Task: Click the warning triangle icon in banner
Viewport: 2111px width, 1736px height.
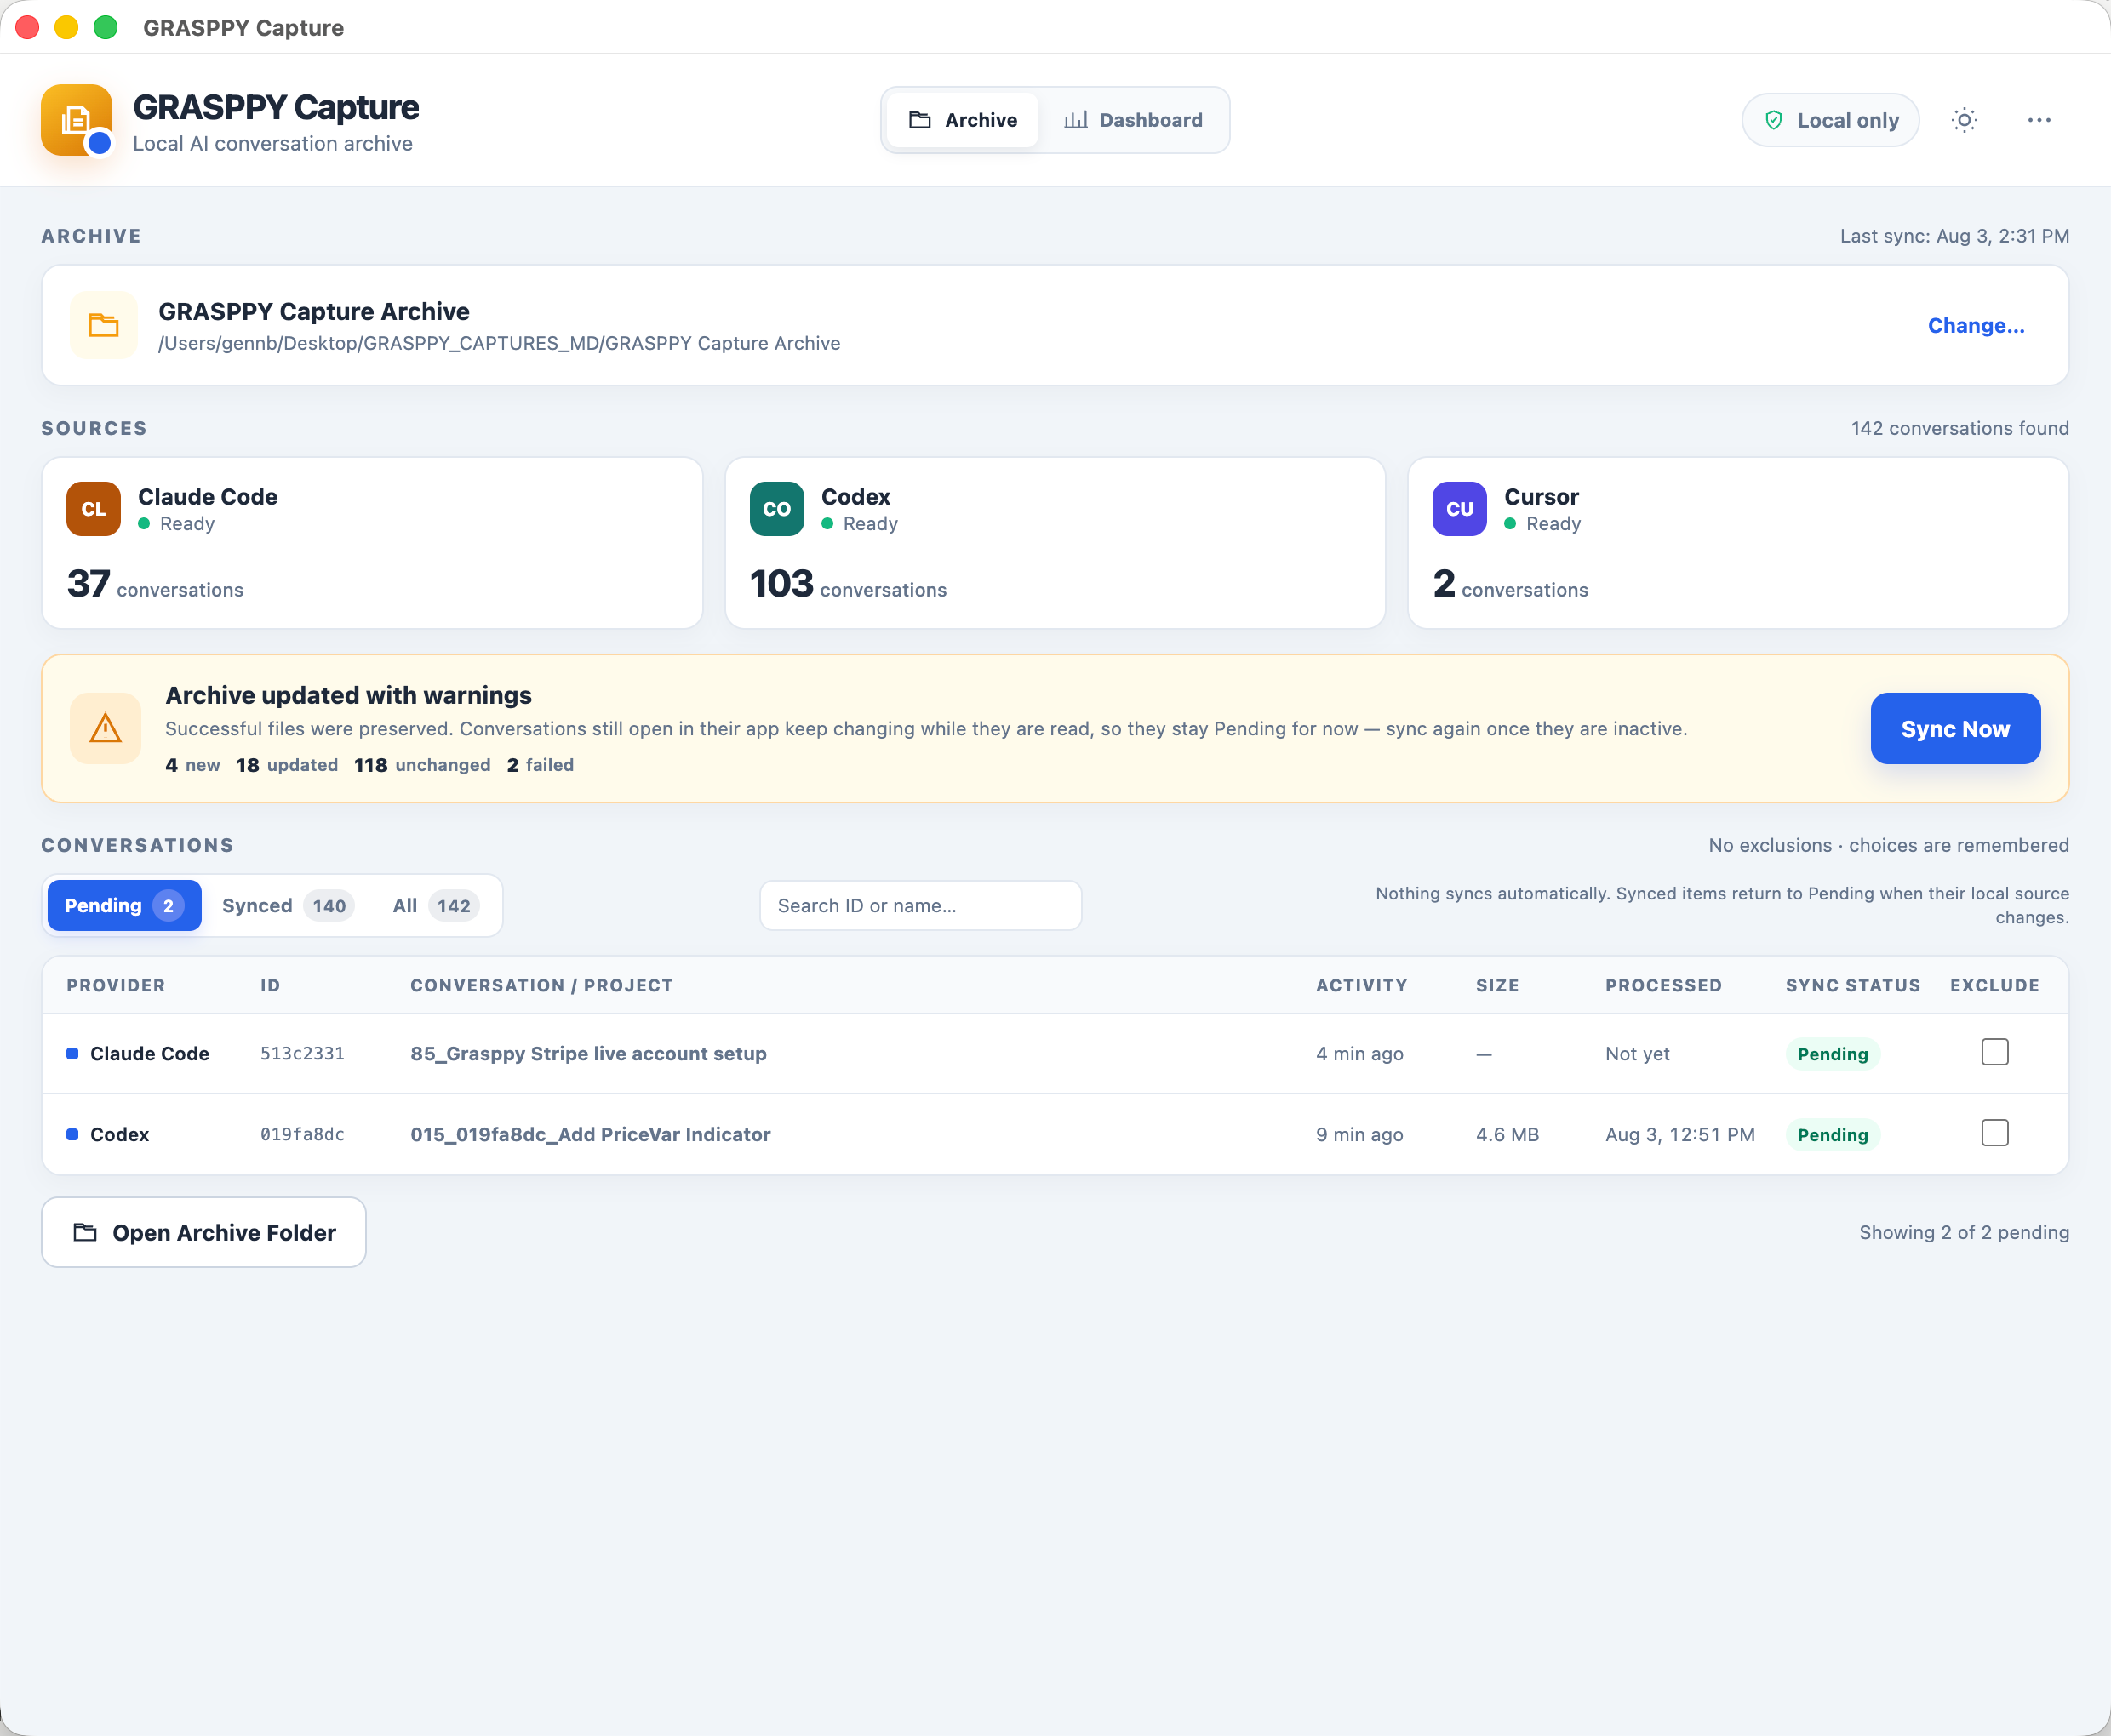Action: (105, 728)
